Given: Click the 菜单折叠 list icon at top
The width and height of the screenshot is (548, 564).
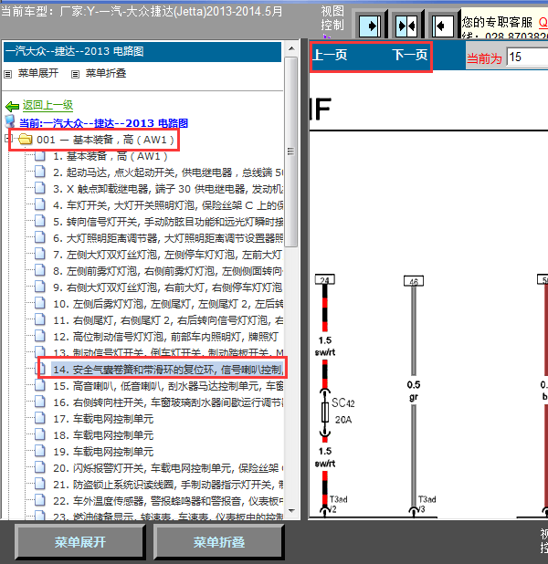Looking at the screenshot, I should (x=75, y=75).
